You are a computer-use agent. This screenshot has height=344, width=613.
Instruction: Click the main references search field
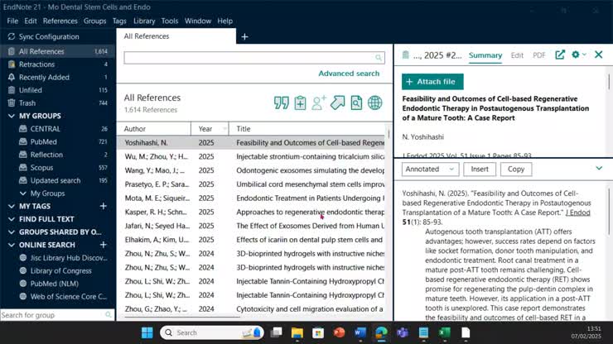254,58
